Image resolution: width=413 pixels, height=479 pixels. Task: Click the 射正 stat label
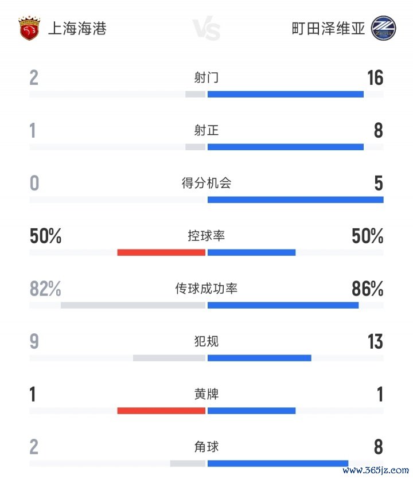[206, 131]
